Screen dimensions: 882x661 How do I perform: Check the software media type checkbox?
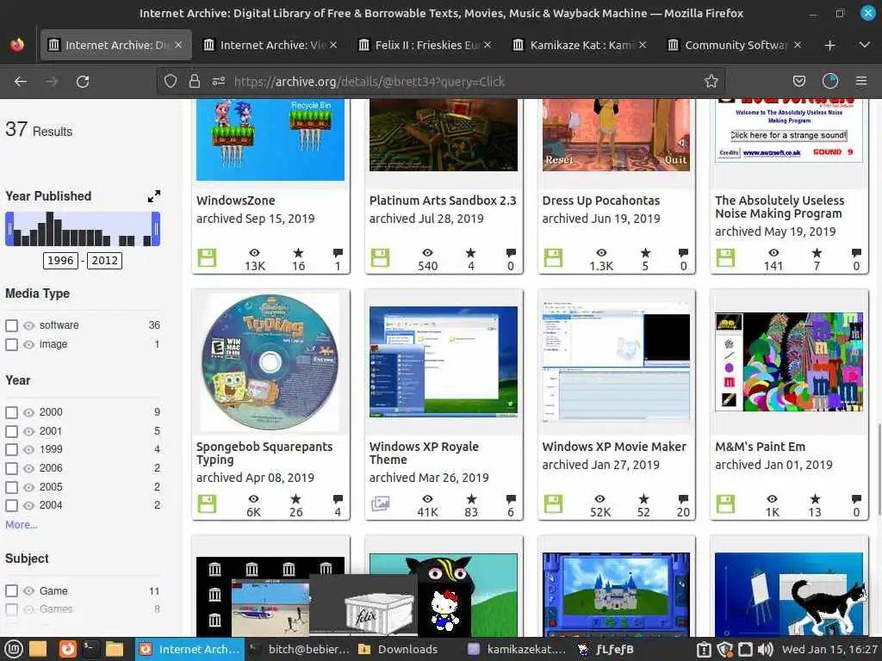pos(11,325)
